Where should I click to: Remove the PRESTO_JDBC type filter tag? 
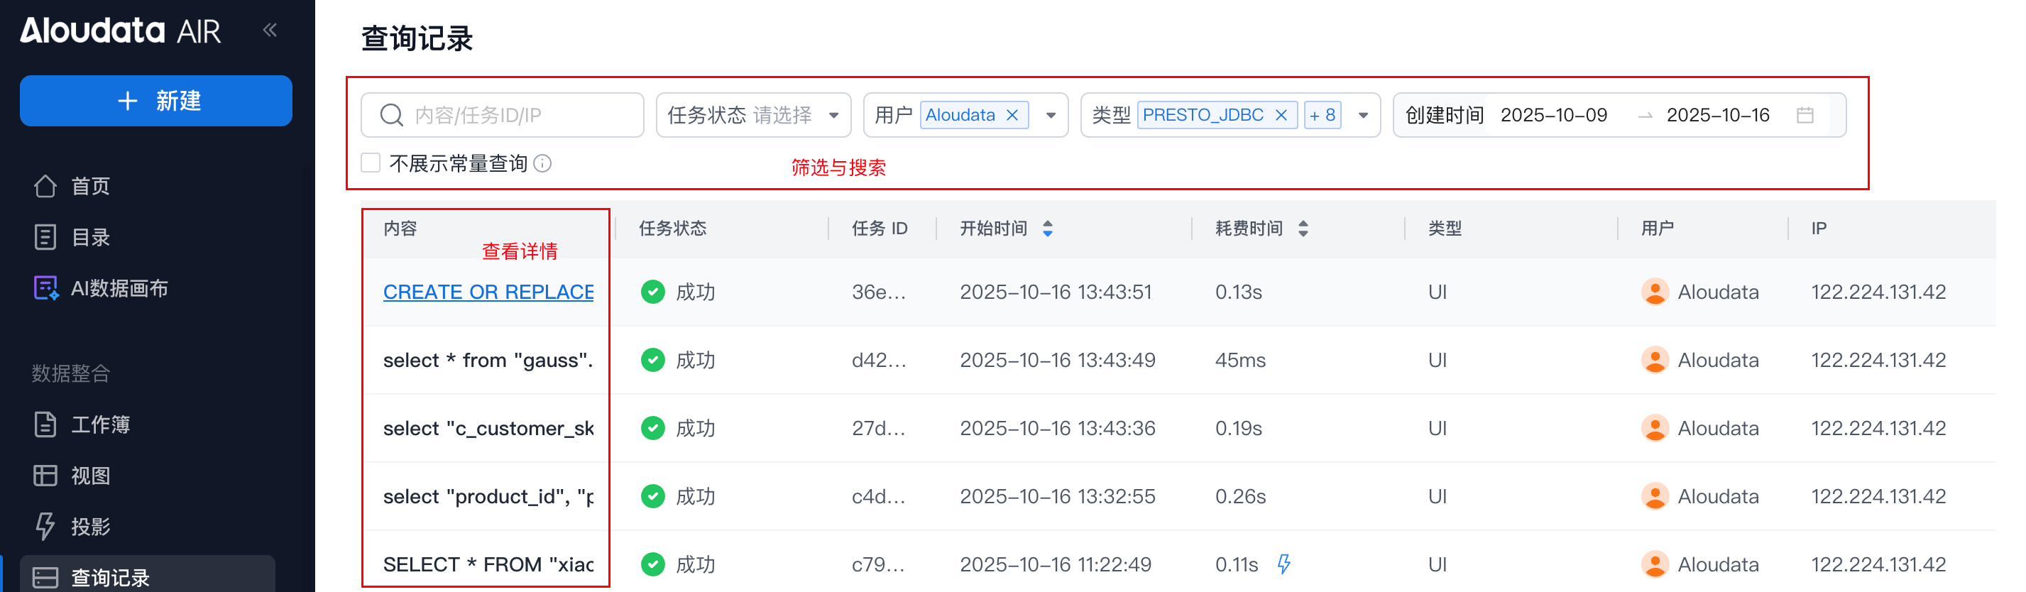coord(1281,116)
